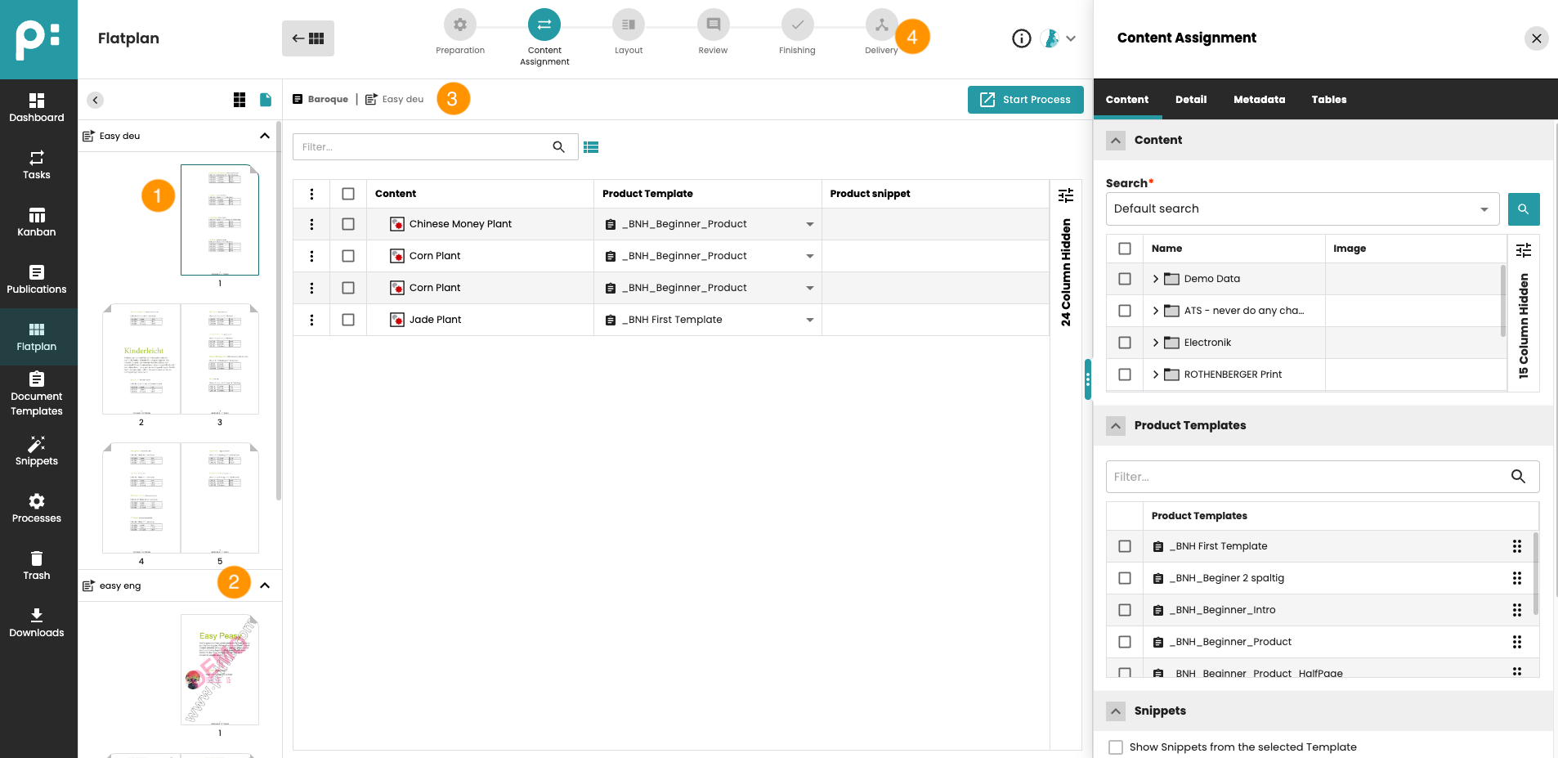
Task: Switch to the Metadata tab
Action: coord(1259,100)
